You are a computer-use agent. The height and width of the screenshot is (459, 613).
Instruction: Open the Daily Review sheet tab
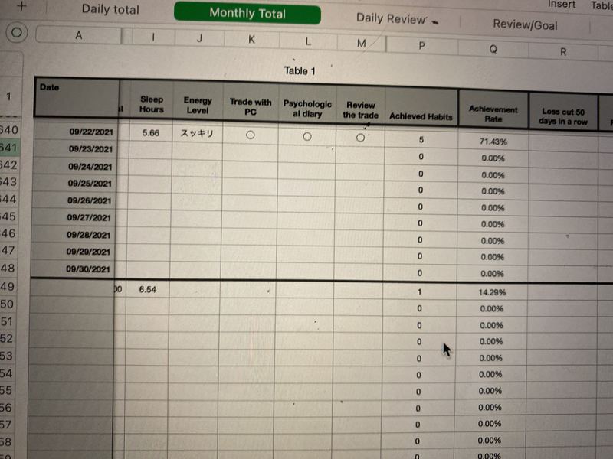391,18
